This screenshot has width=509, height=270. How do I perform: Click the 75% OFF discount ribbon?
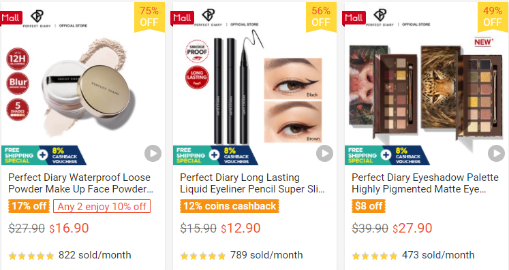point(149,17)
